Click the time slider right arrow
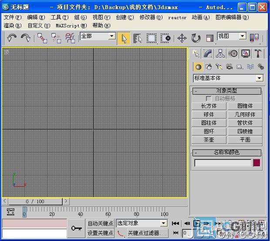The image size is (270, 241). click(66, 201)
